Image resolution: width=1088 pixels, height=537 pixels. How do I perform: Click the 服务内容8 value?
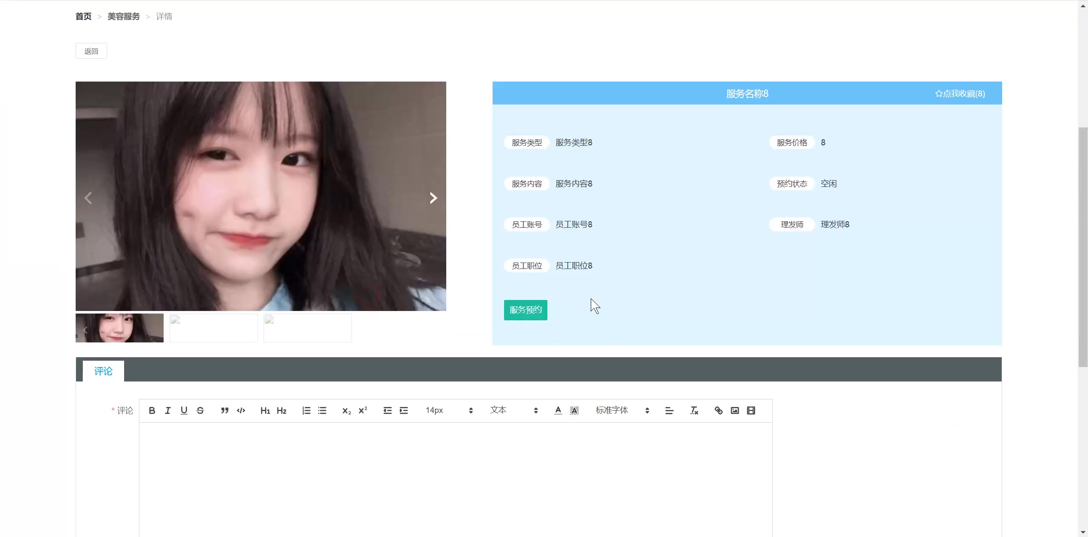[x=574, y=184]
